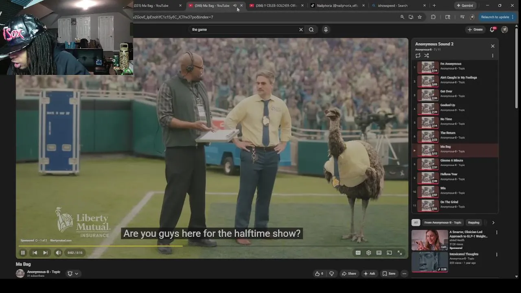Open YouTube account avatar menu
This screenshot has height=293, width=521.
coord(505,30)
